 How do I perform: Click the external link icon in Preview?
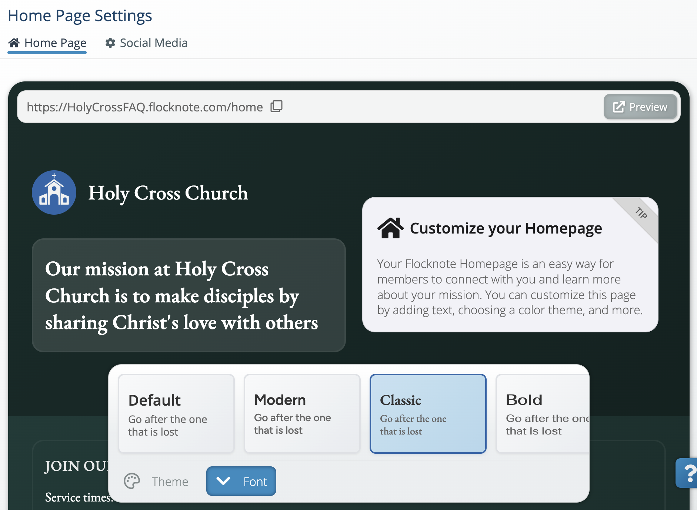point(618,107)
